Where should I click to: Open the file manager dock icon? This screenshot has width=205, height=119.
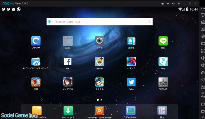coord(37,111)
